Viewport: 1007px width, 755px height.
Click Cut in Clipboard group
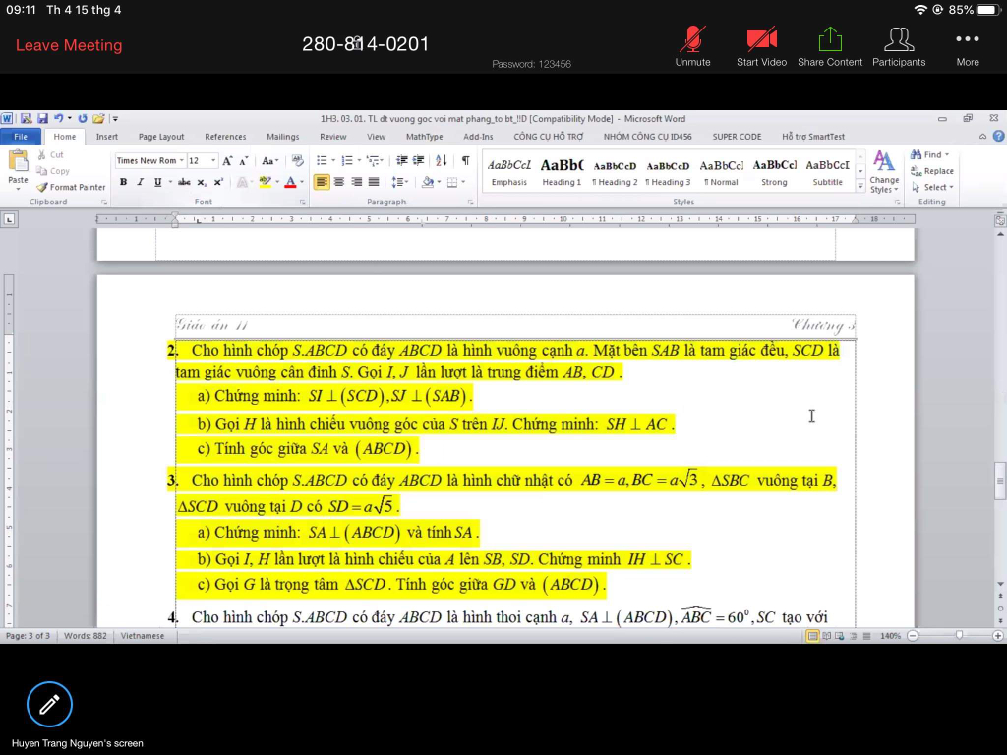tap(50, 154)
